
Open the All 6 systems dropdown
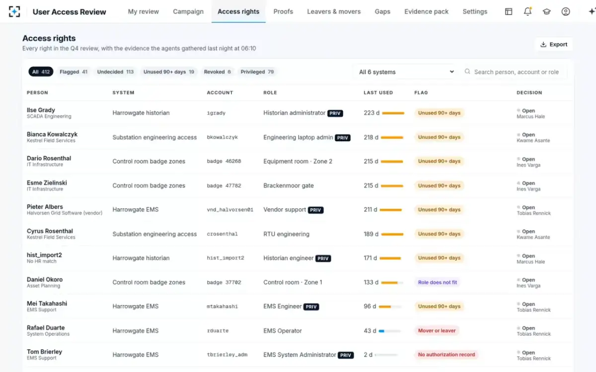point(406,72)
